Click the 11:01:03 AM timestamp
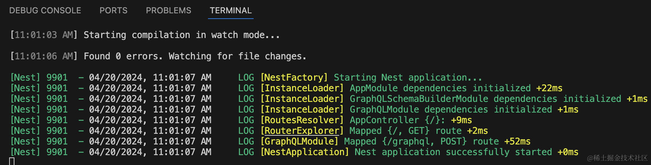 [x=44, y=35]
